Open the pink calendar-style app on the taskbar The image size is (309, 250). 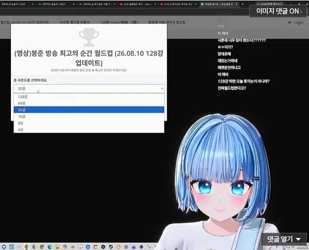click(x=95, y=247)
